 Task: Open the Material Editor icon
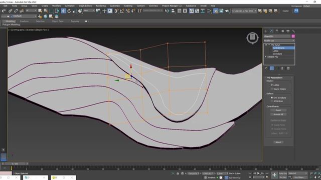coord(209,11)
